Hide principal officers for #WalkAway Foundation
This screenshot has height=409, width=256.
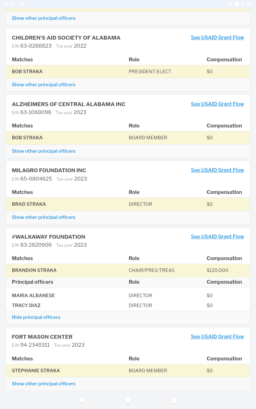36,317
